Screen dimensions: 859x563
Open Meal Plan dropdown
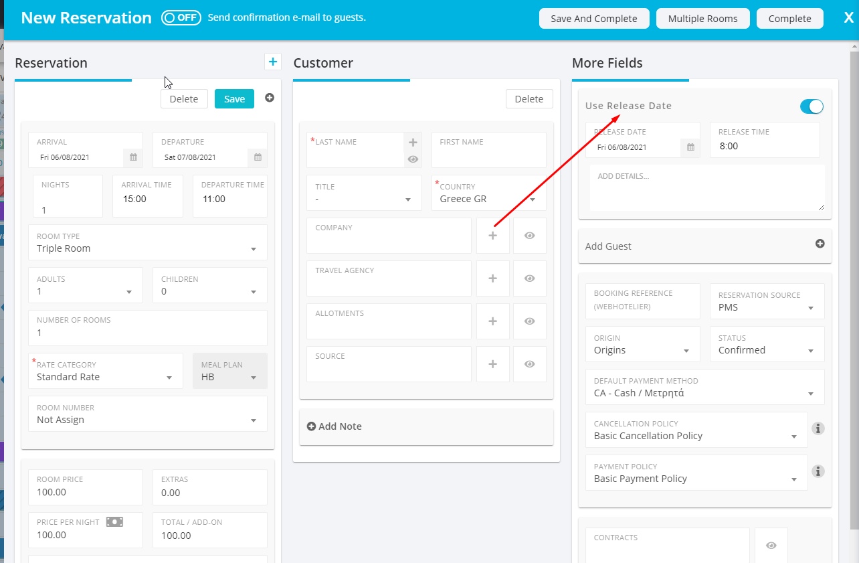(230, 371)
